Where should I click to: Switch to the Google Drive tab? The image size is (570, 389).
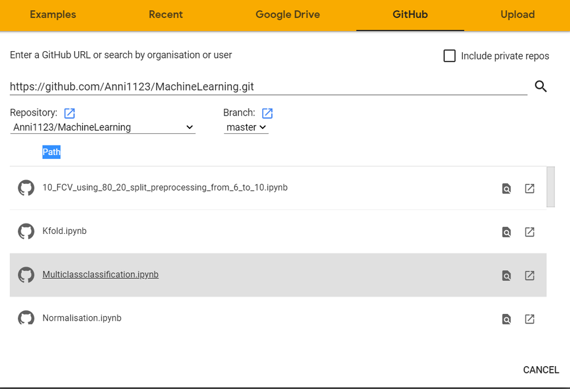288,14
